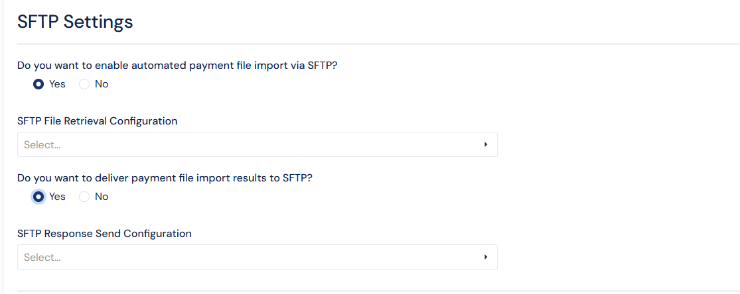Choose Yes to deliver import results to SFTP
This screenshot has height=294, width=740.
click(x=38, y=197)
